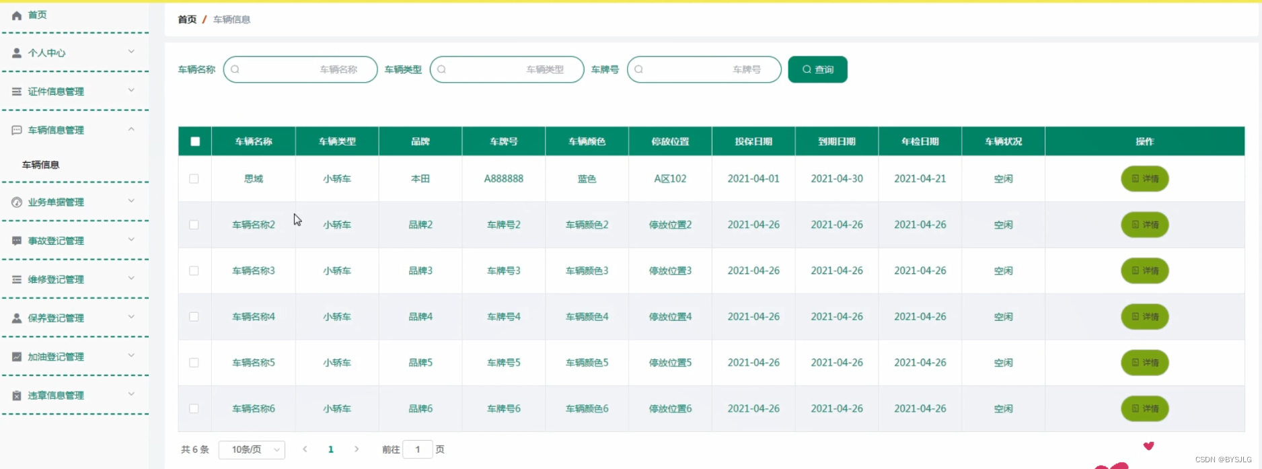Click the A888888 plate number cell
The image size is (1262, 469).
[x=503, y=179]
